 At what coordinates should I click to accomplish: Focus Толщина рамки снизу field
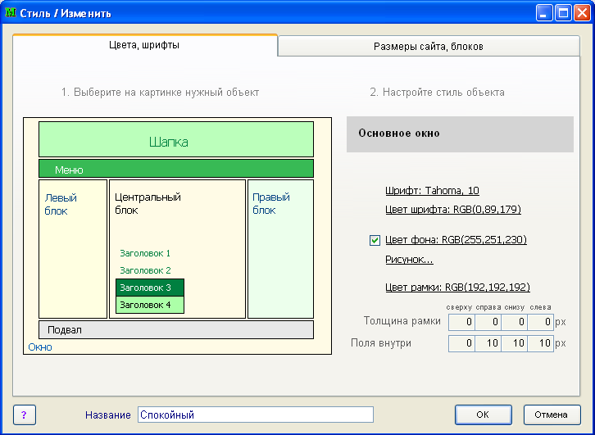pyautogui.click(x=514, y=322)
